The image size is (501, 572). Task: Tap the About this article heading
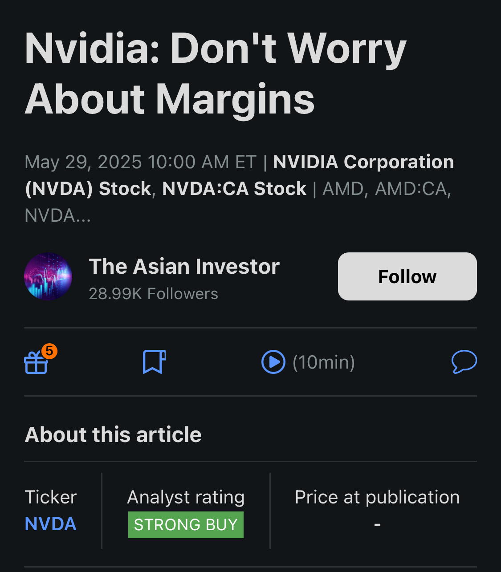[113, 434]
